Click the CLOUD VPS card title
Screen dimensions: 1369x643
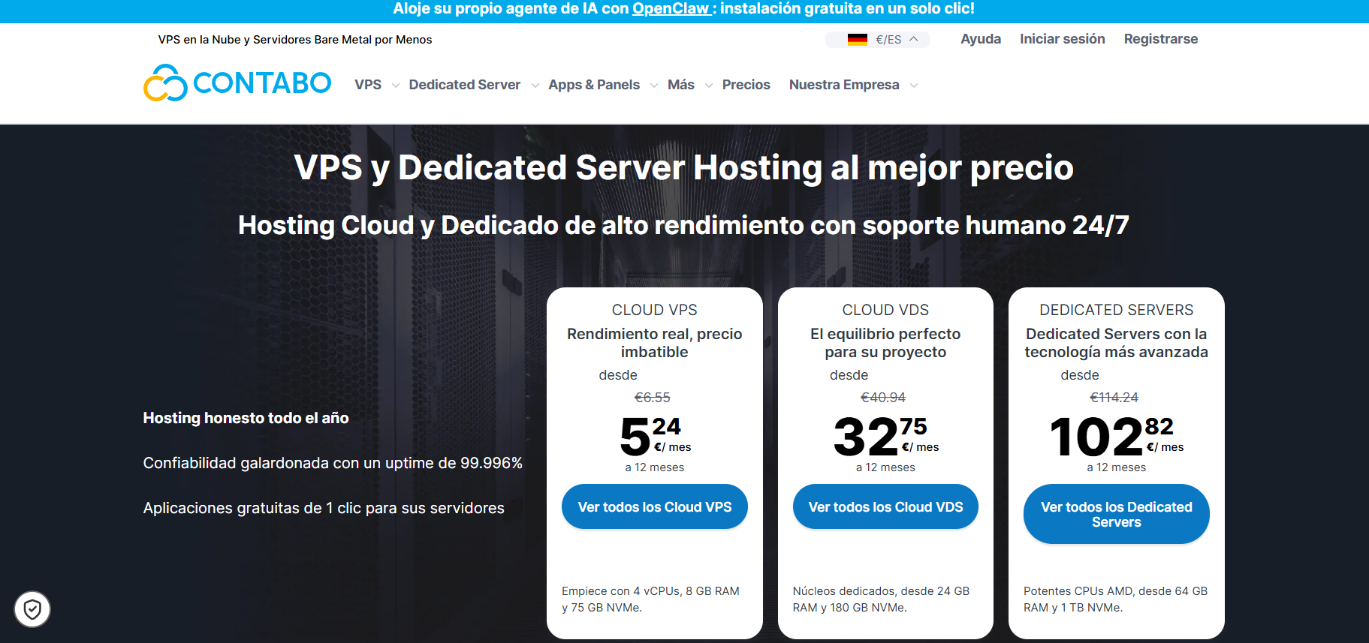[x=655, y=310]
